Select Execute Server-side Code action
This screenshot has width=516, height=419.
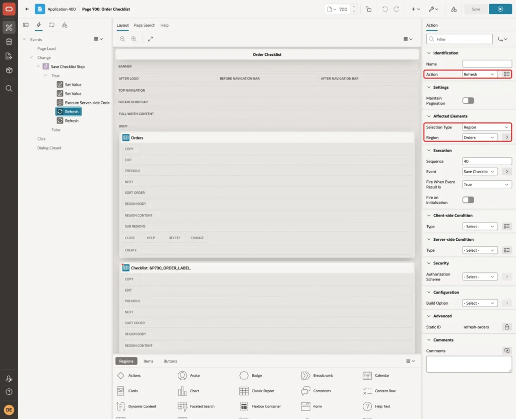tap(83, 103)
